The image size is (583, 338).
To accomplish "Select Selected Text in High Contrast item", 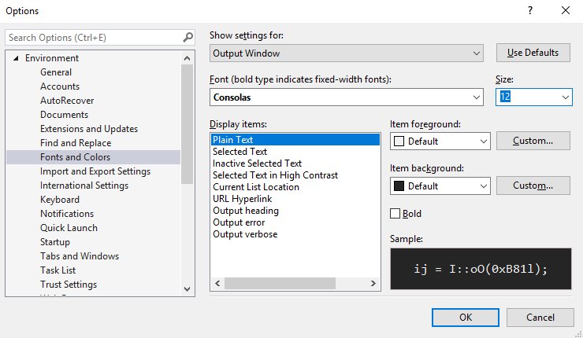I will [275, 175].
